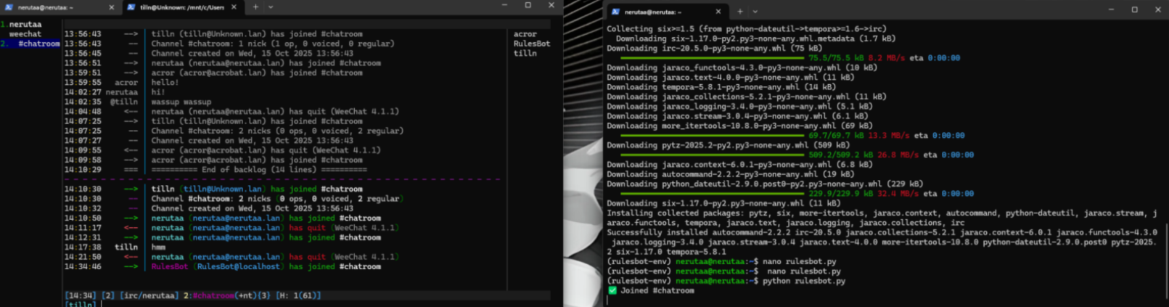Viewport: 1169px width, 307px height.
Task: Click PowerShell icon on tilln@Unknown tab
Action: point(131,7)
